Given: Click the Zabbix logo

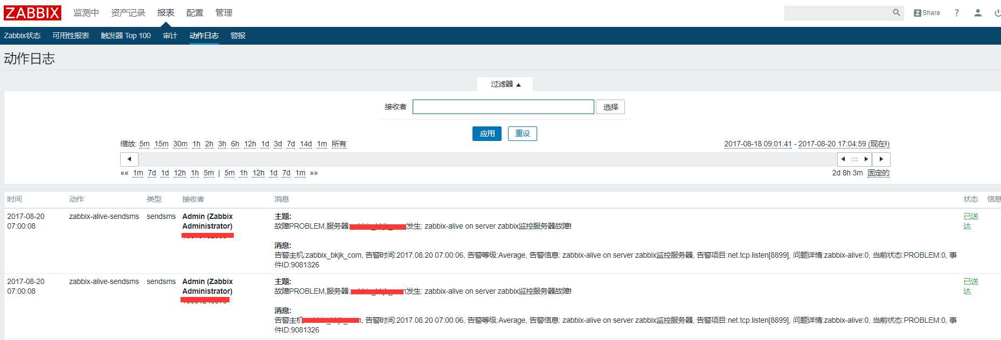Looking at the screenshot, I should [x=32, y=13].
